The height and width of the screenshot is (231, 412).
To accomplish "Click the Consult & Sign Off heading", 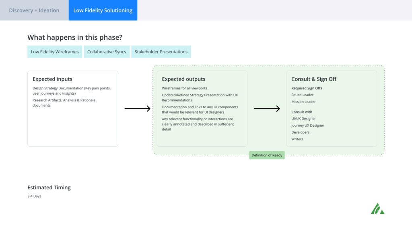I will click(314, 79).
